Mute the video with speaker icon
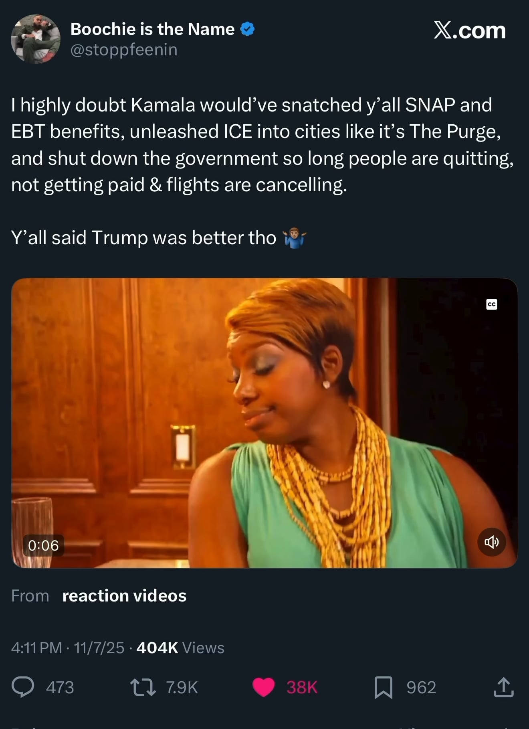The height and width of the screenshot is (729, 529). click(x=492, y=542)
